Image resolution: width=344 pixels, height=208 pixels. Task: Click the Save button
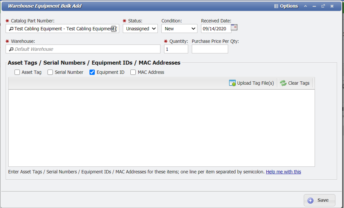(x=319, y=200)
